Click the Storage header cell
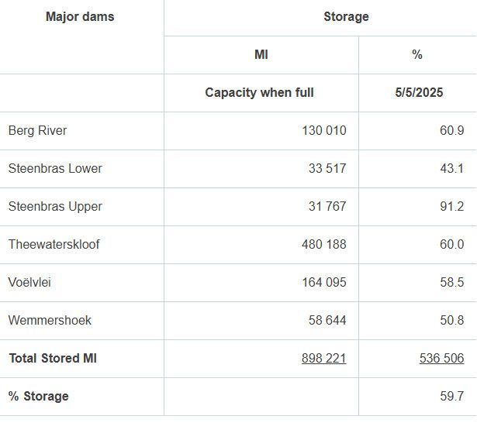Image resolution: width=477 pixels, height=423 pixels. tap(346, 16)
